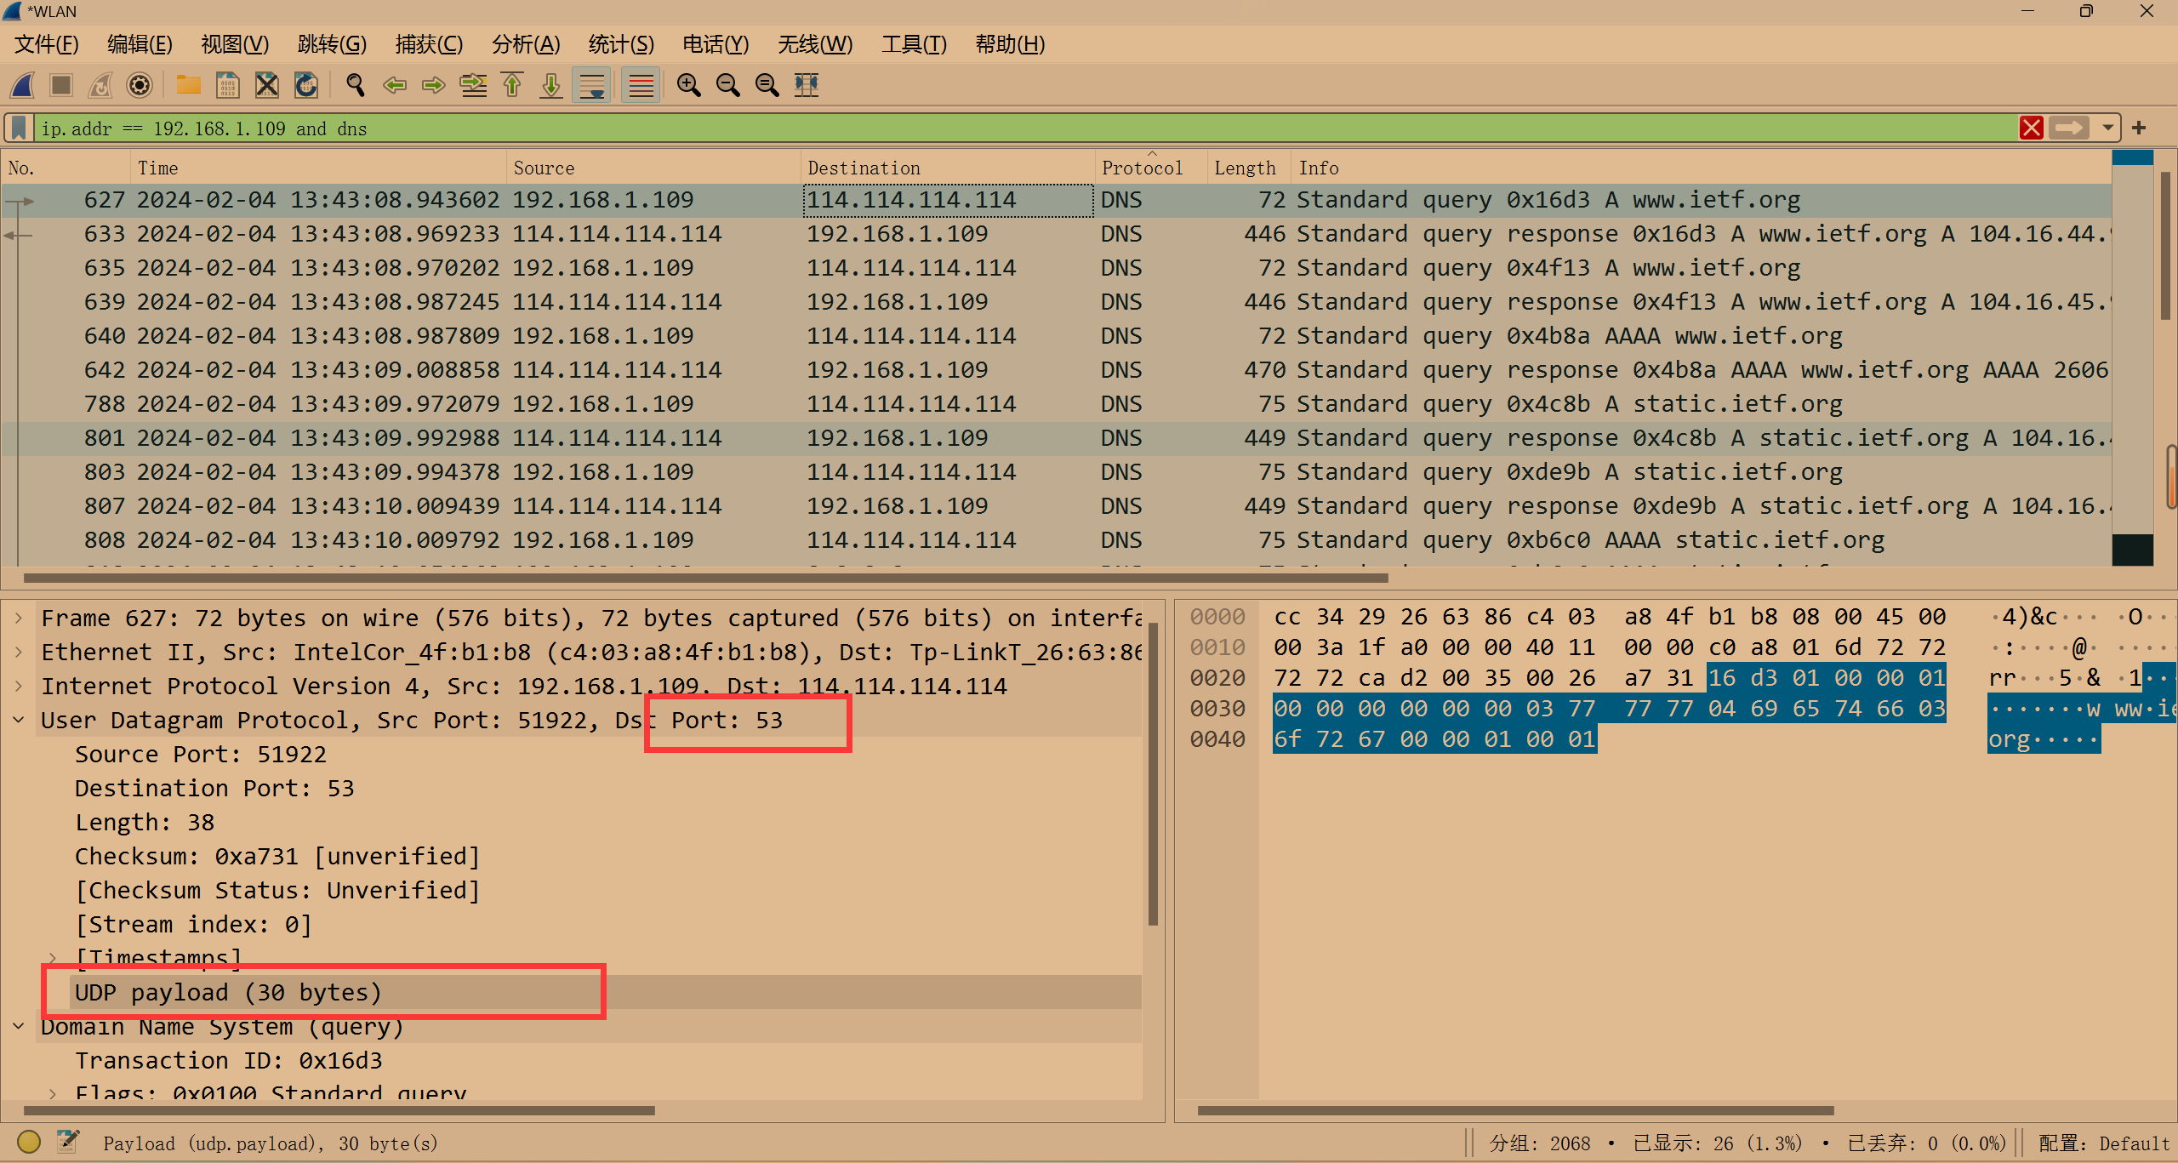2178x1163 pixels.
Task: Toggle packet list colorization
Action: [x=641, y=85]
